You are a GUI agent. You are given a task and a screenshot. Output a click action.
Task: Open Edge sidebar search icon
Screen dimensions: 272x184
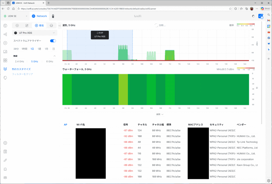[x=269, y=15]
